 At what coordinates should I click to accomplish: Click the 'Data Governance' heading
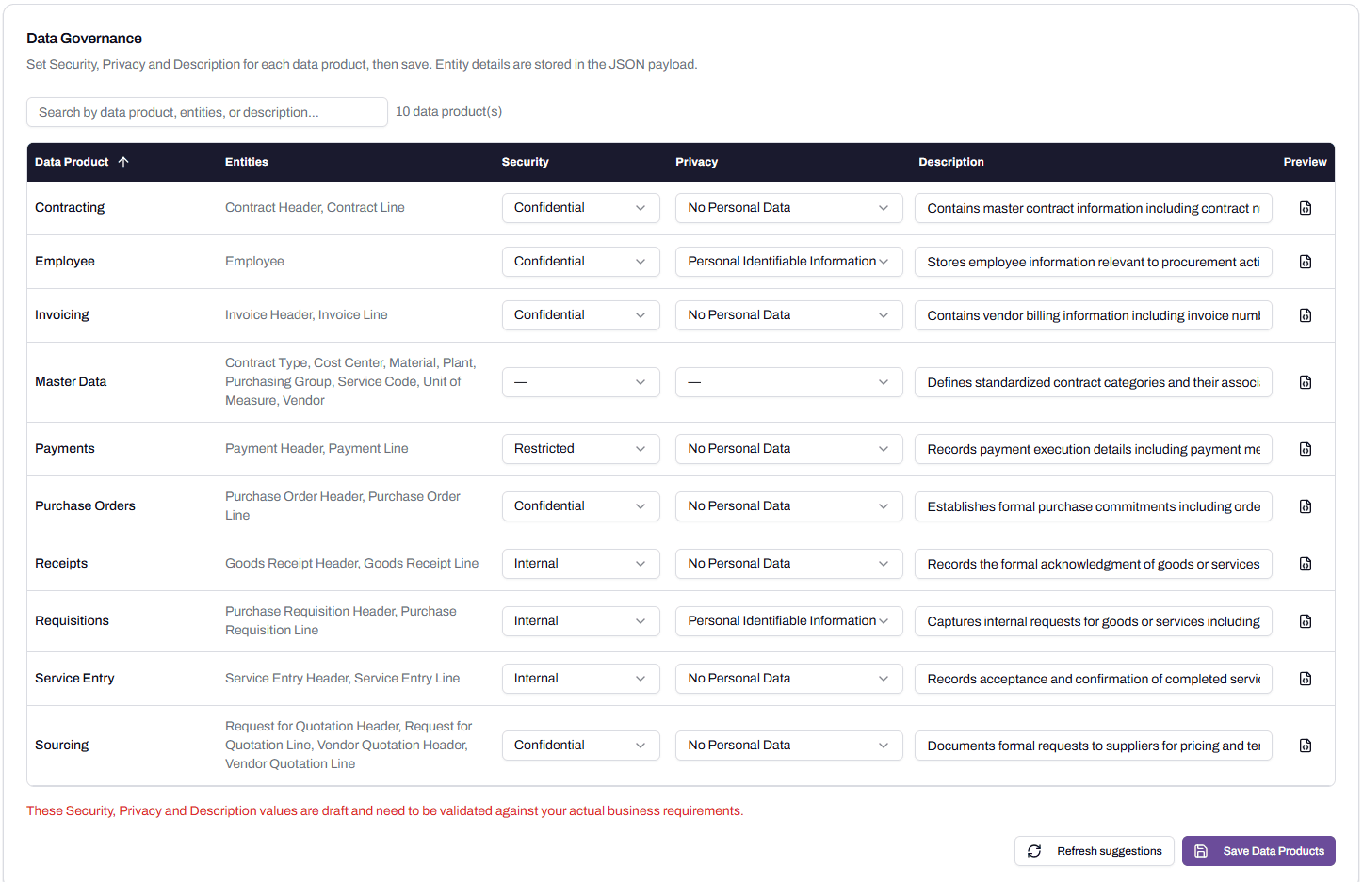click(84, 39)
